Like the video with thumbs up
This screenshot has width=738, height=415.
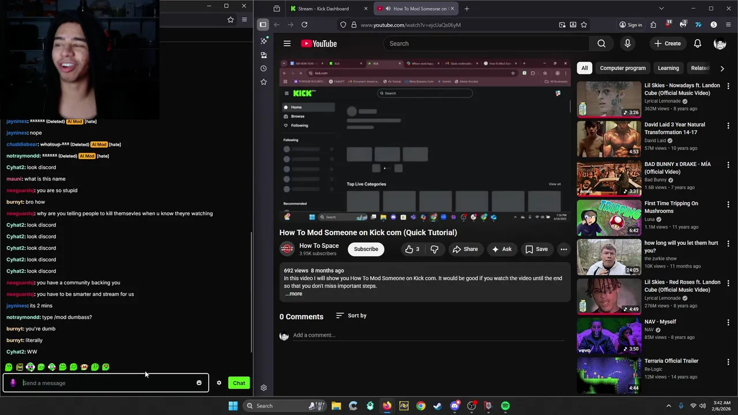coord(412,249)
